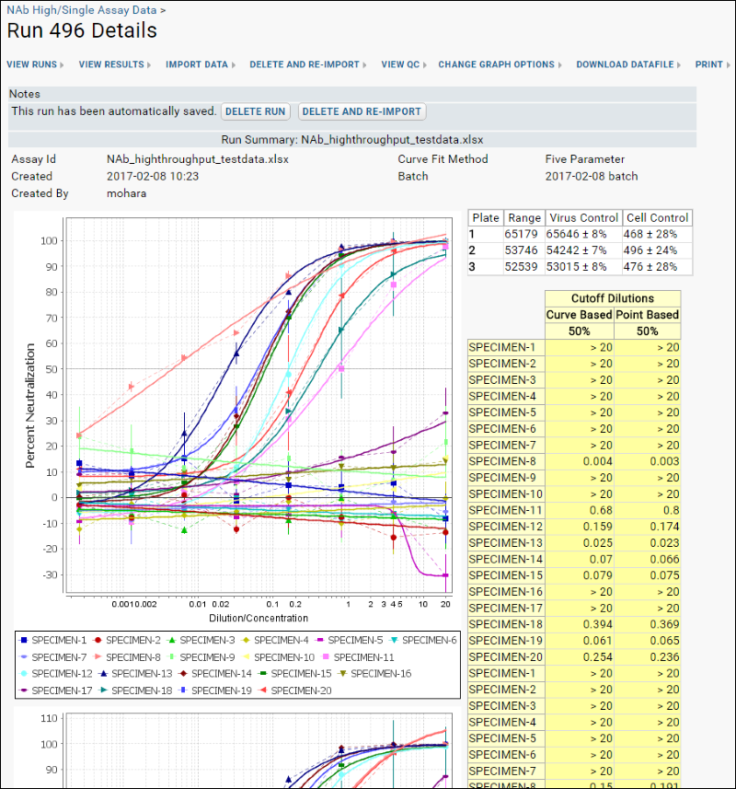Click the SPECIMEN-1 blue square legend marker
This screenshot has width=736, height=789.
coord(23,641)
